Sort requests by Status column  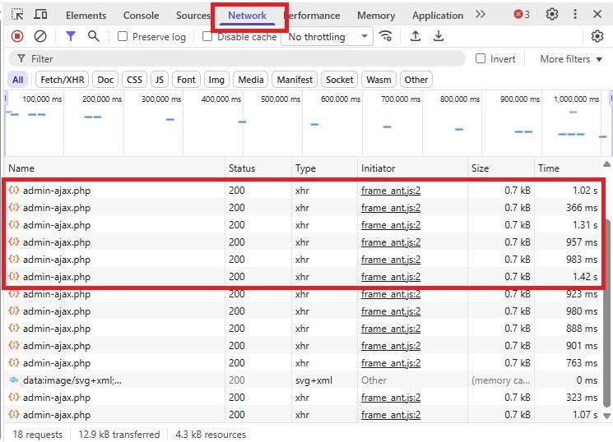pos(258,168)
